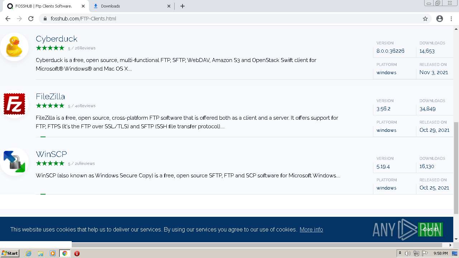Open a new tab with the plus button
This screenshot has height=258, width=459.
pos(182,6)
